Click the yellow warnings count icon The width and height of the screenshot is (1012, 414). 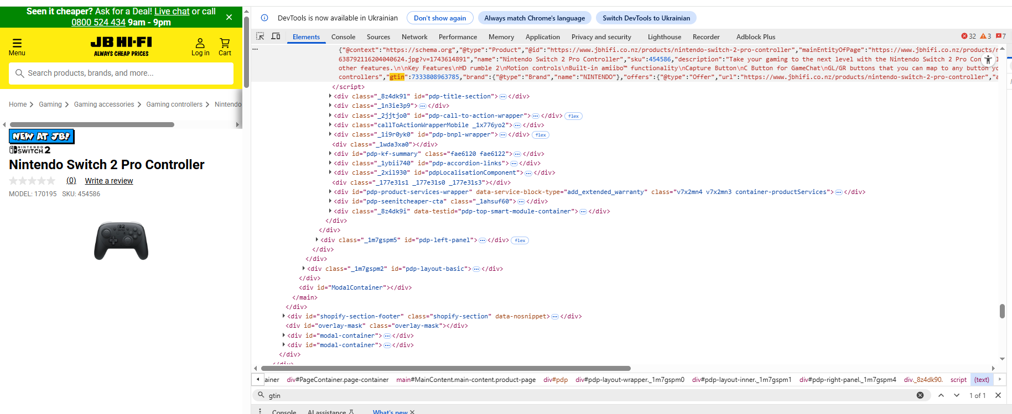(985, 36)
